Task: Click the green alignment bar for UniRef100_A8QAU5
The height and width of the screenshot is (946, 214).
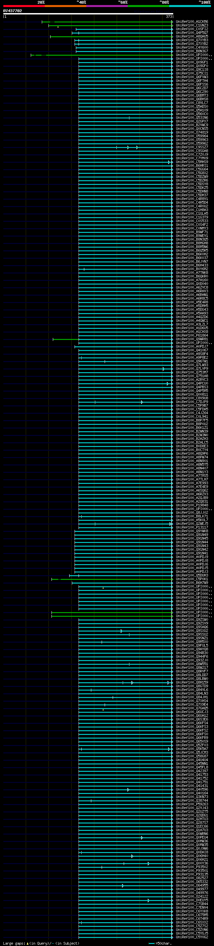Action: pos(112,37)
